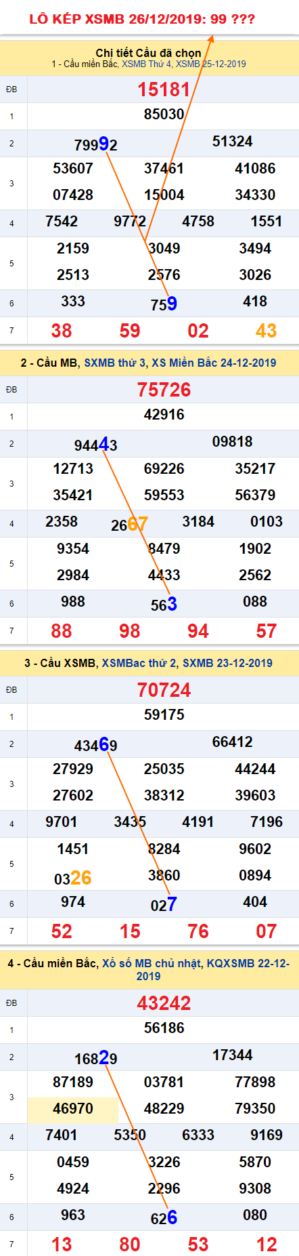
Task: Click the red number 53
Action: click(198, 1244)
